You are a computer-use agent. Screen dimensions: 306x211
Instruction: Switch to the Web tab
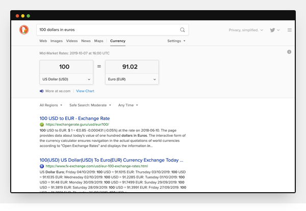point(43,41)
